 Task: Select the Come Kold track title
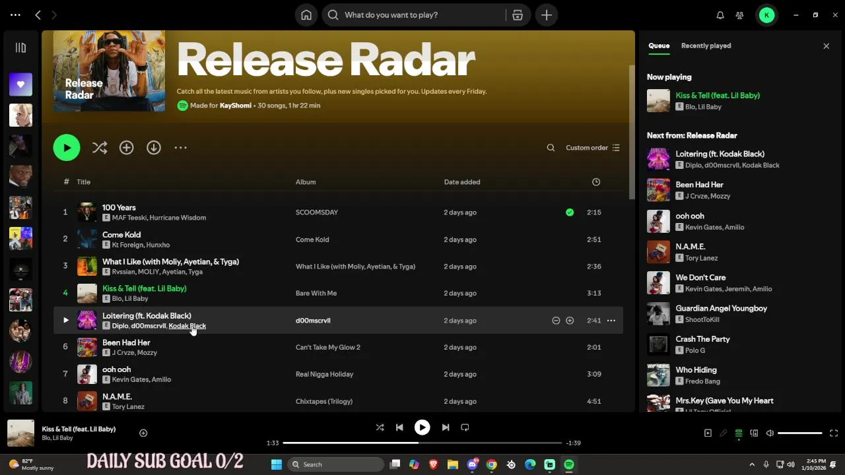pyautogui.click(x=121, y=235)
